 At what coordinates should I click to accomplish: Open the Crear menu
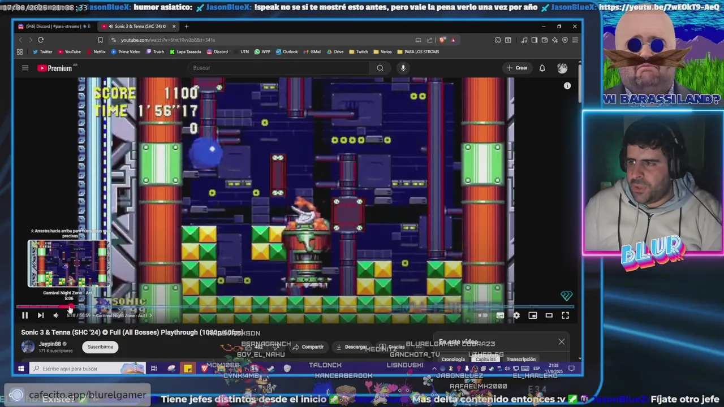(x=516, y=68)
